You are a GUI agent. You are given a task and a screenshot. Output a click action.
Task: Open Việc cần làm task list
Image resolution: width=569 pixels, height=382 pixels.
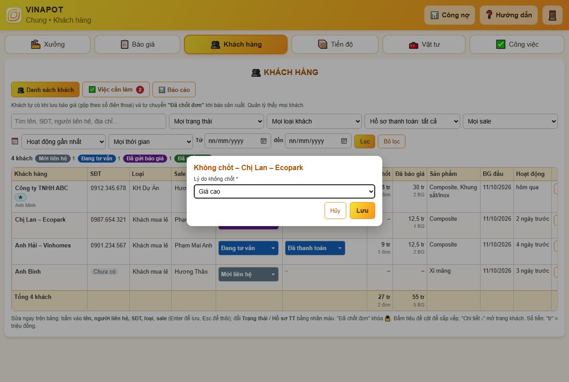point(116,90)
